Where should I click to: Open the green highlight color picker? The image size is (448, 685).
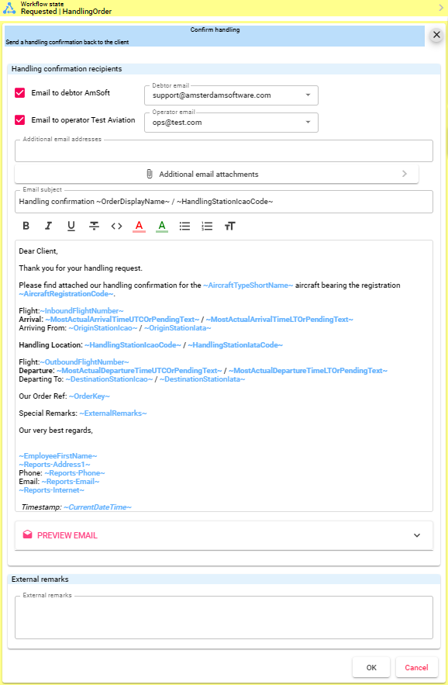tap(162, 226)
